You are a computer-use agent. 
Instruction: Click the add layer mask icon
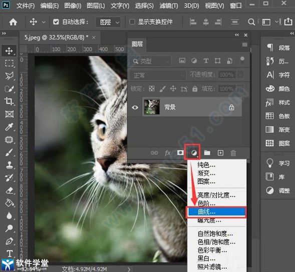180,152
